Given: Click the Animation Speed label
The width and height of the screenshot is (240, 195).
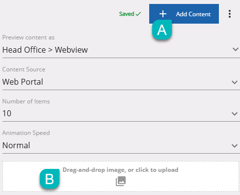Looking at the screenshot, I should 26,133.
